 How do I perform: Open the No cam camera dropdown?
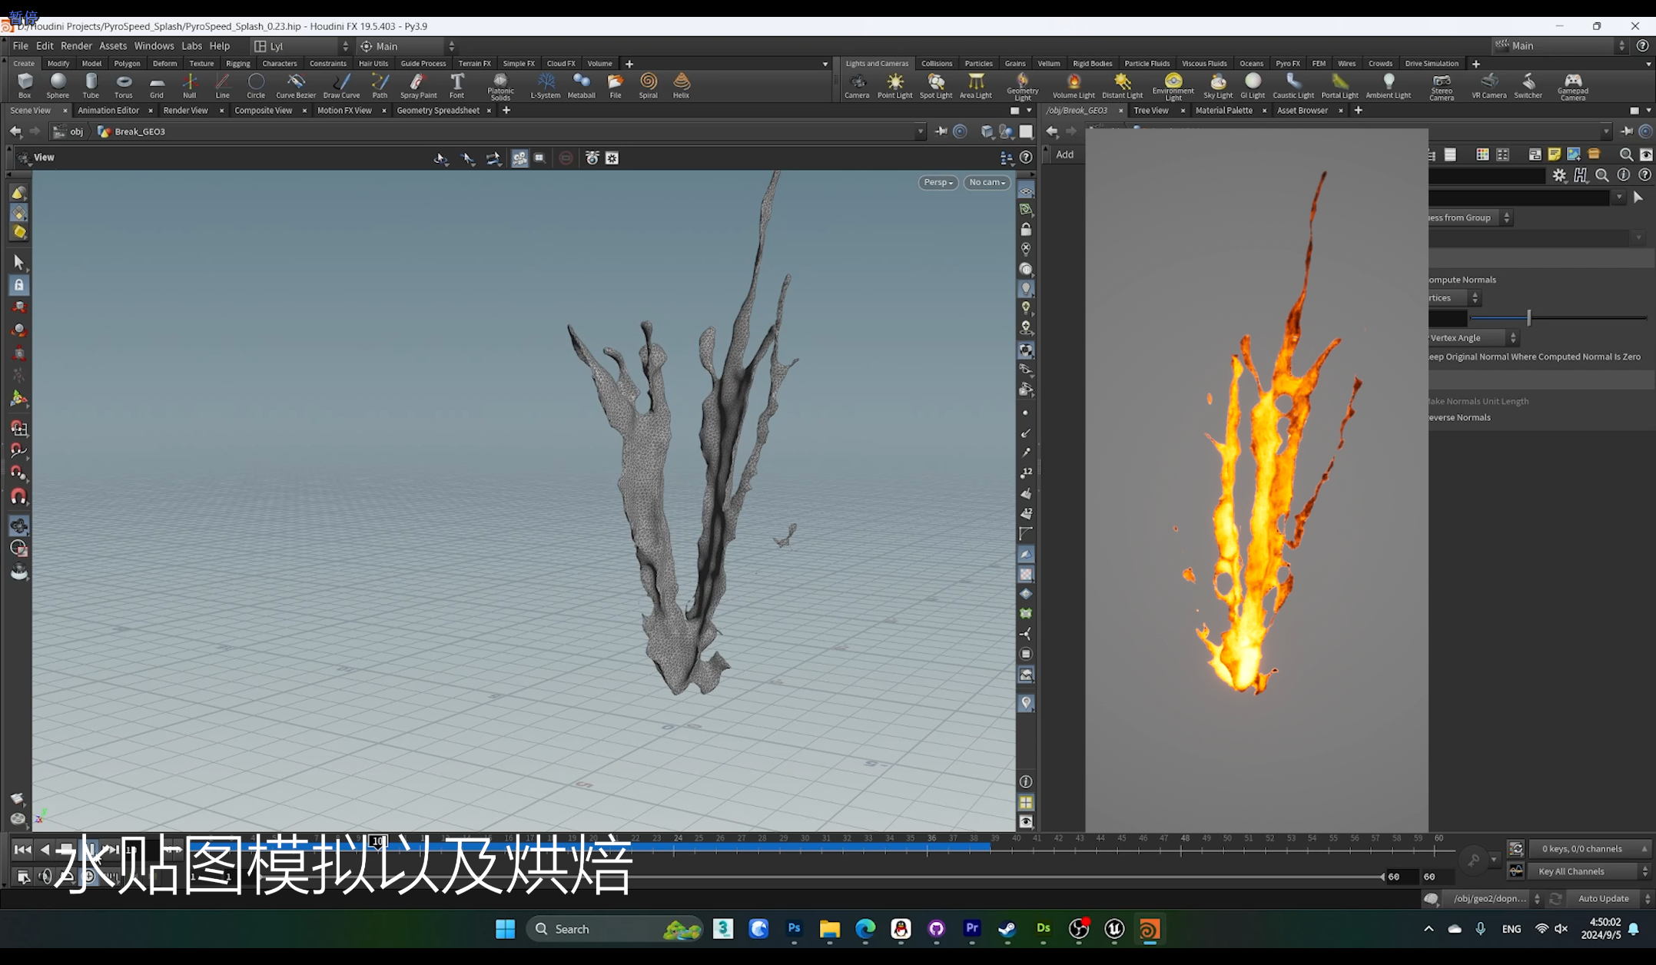click(987, 182)
